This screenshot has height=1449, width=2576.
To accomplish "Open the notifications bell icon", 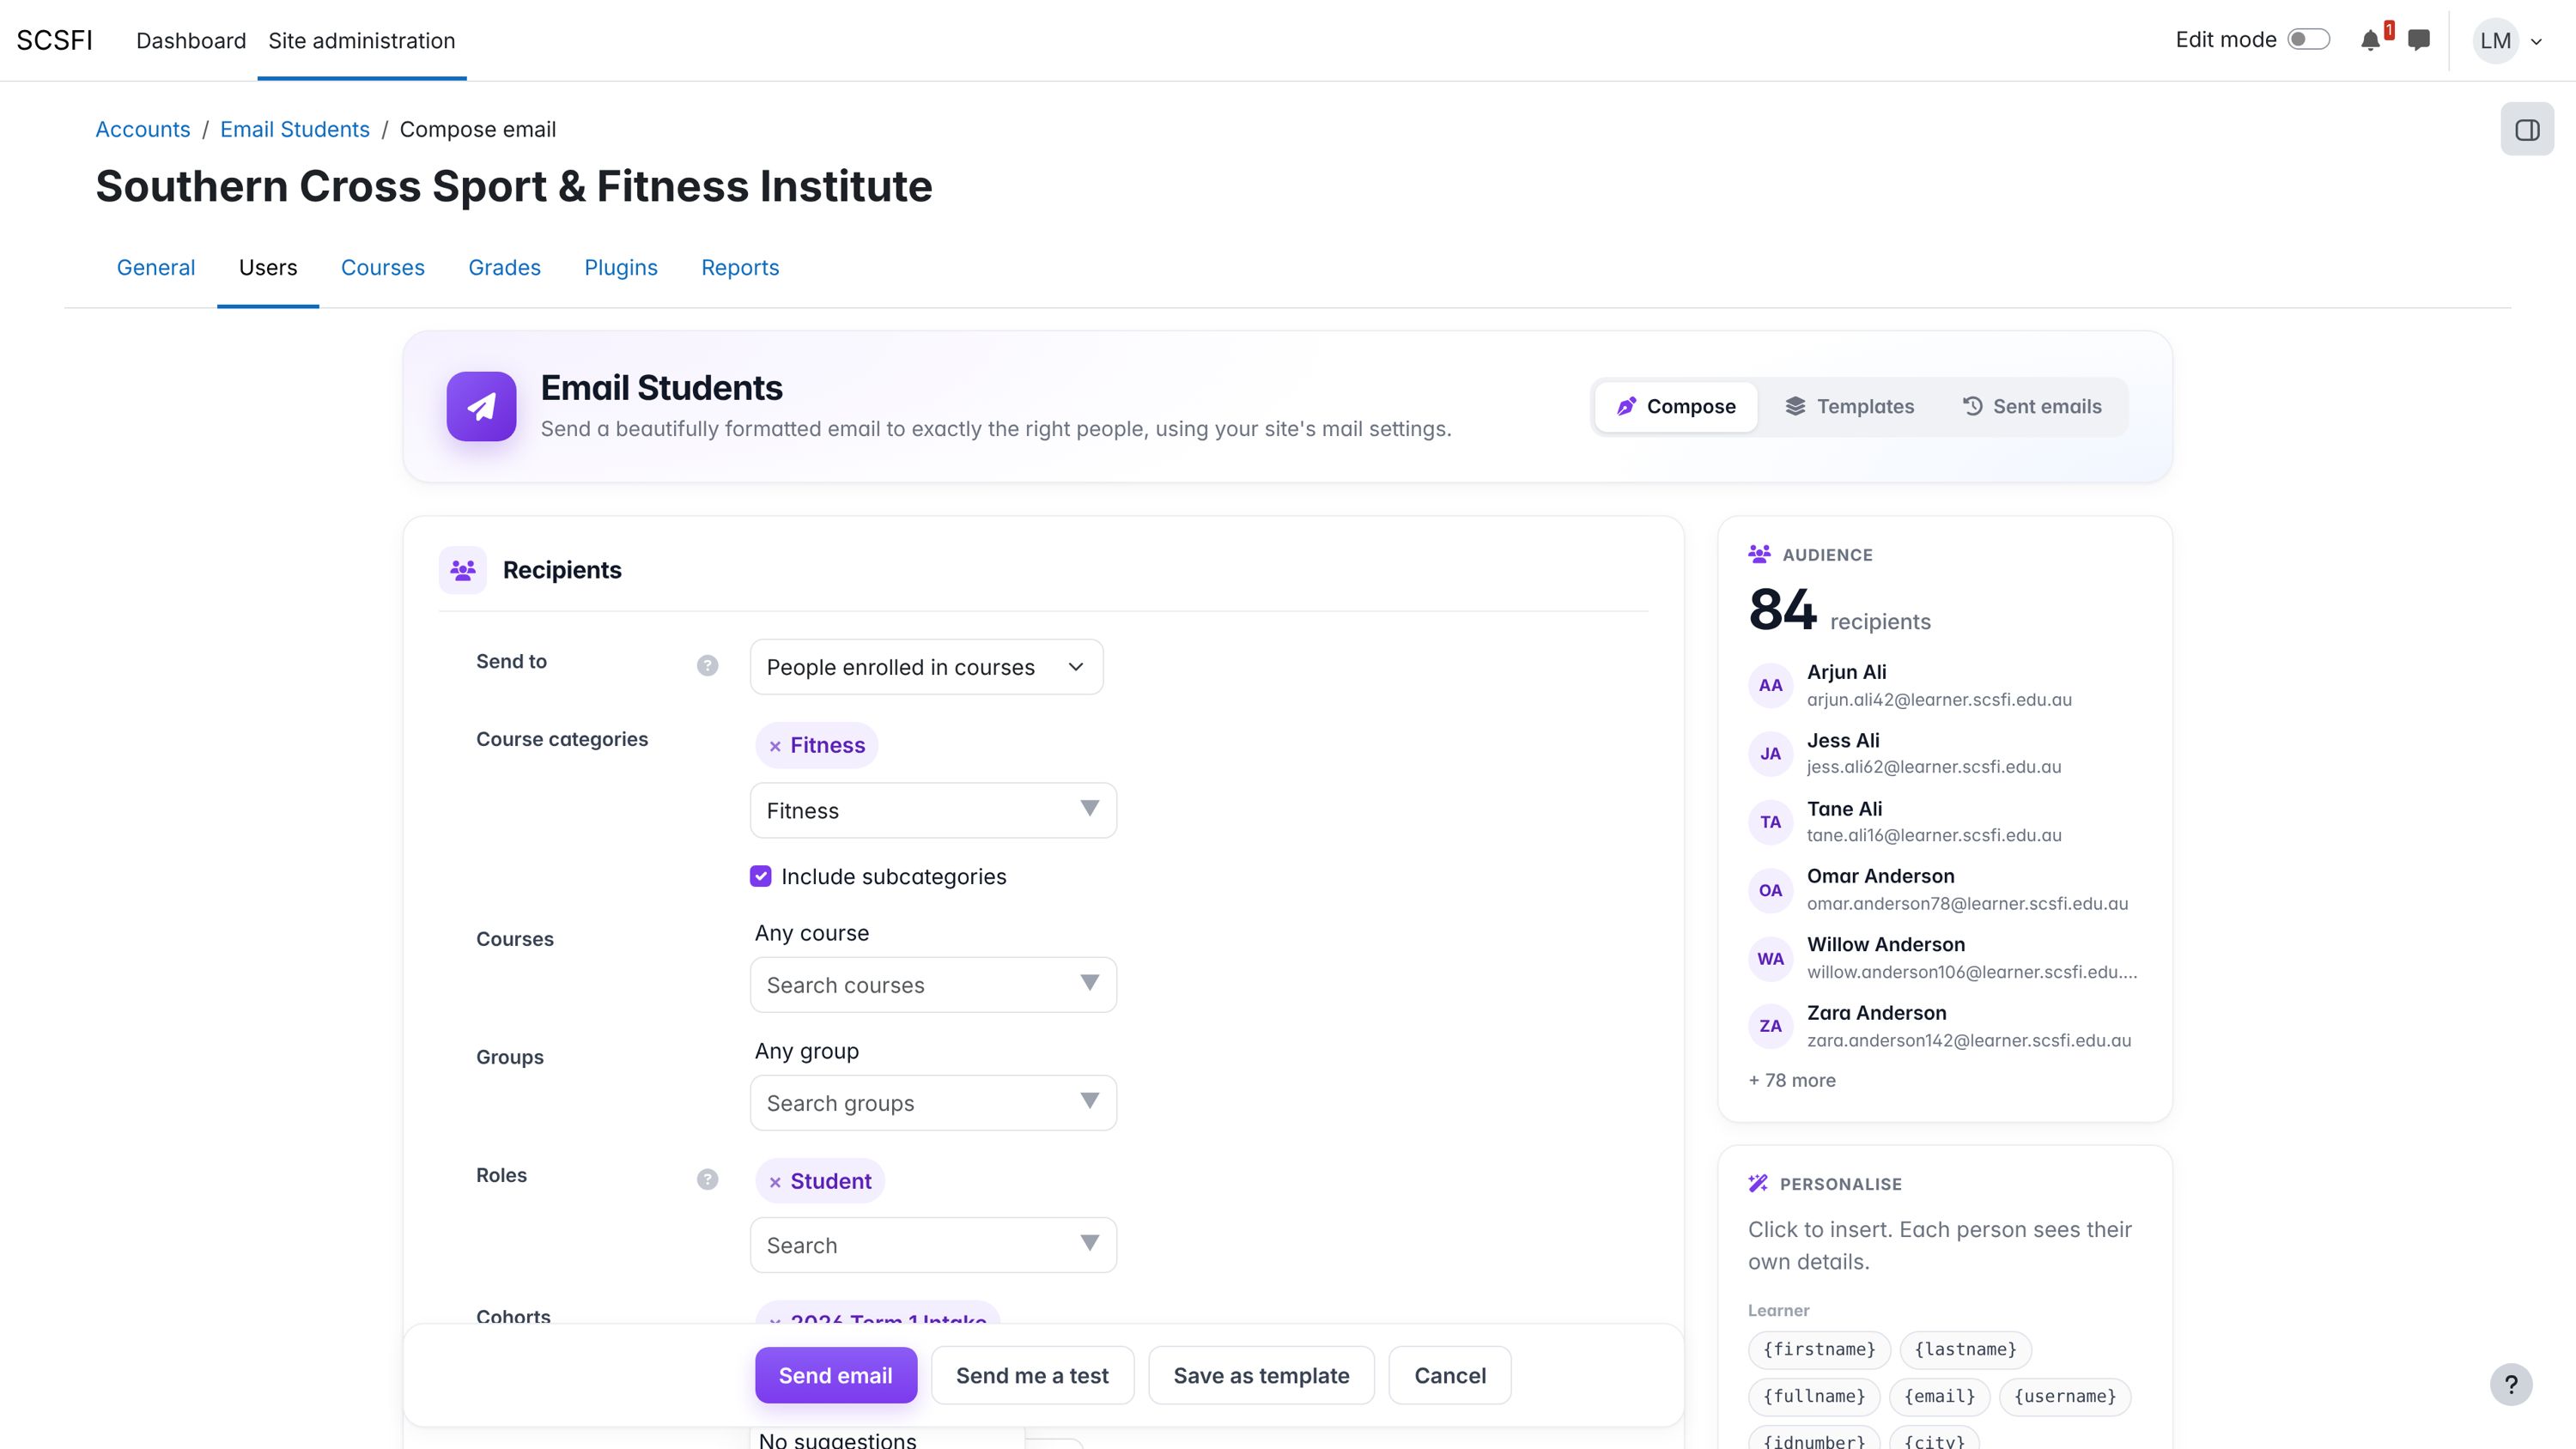I will coord(2370,40).
